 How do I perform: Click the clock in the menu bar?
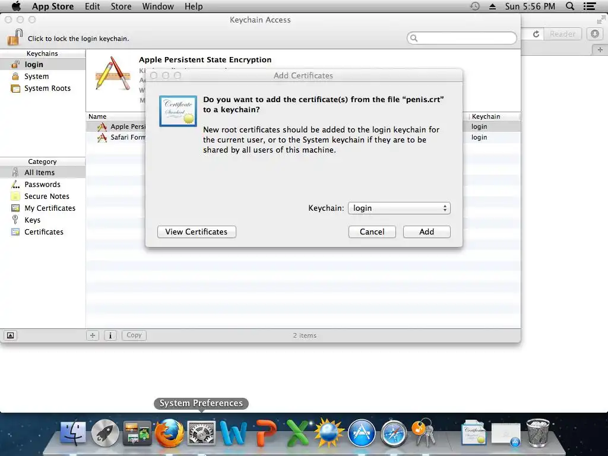click(530, 6)
